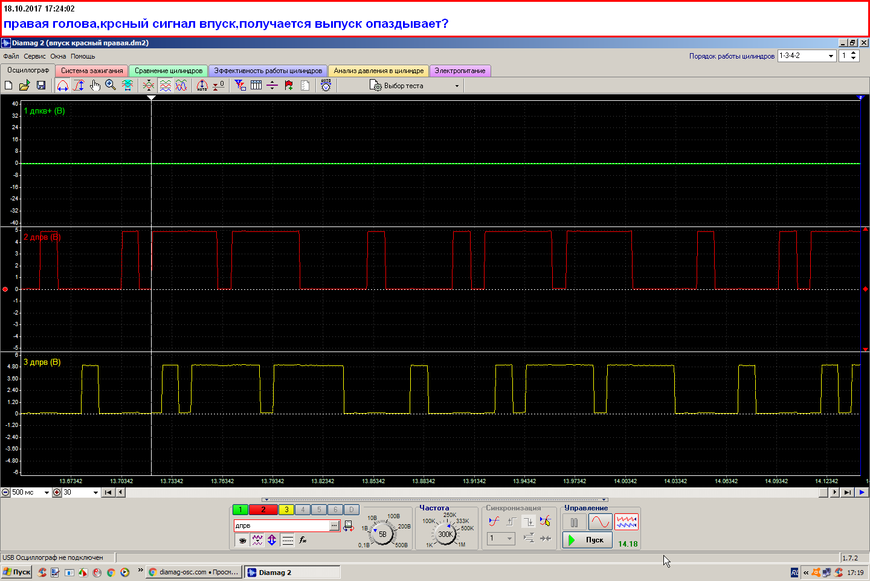Click the probe swap icon next to name field
870x581 pixels.
click(349, 526)
